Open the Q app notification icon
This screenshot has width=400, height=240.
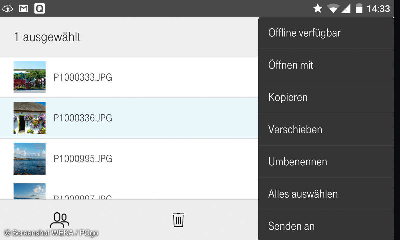(39, 9)
